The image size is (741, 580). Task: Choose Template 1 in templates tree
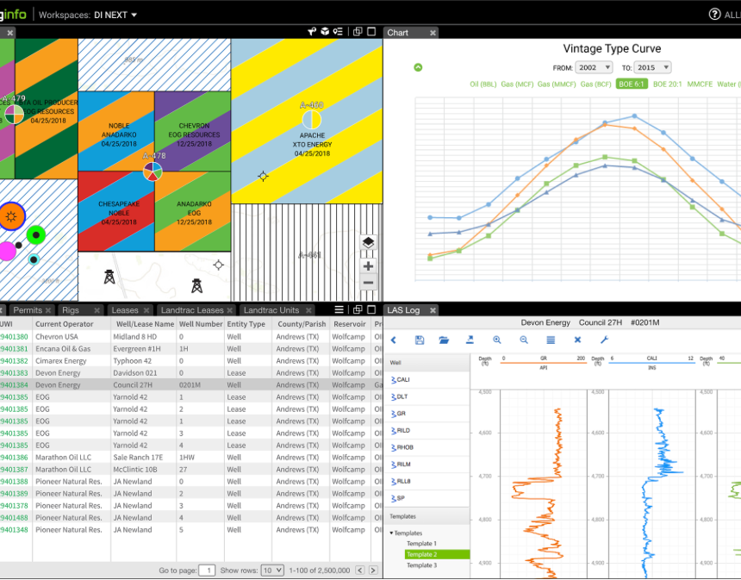[x=421, y=544]
